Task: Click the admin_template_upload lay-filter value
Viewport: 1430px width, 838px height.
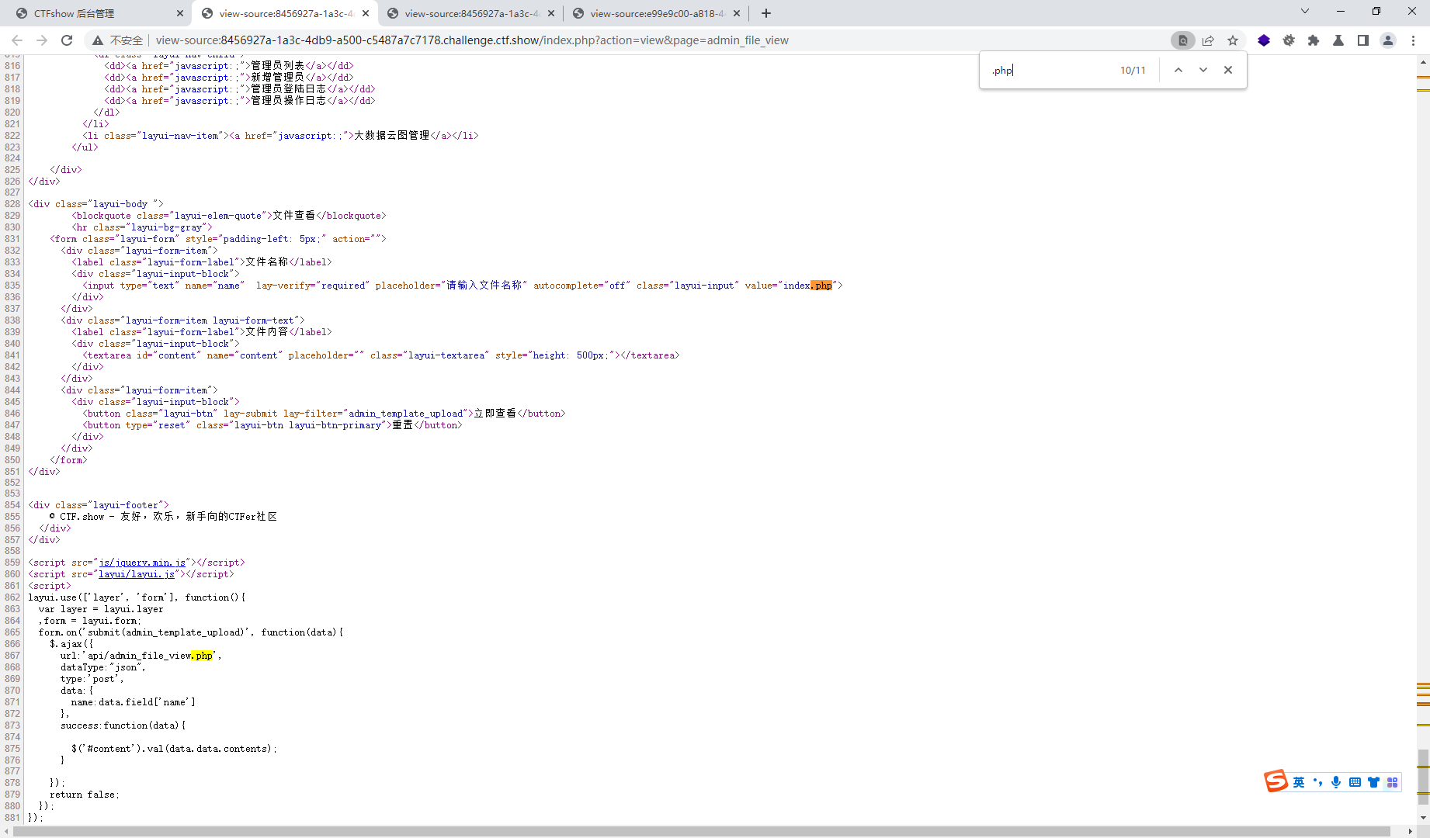Action: 406,414
